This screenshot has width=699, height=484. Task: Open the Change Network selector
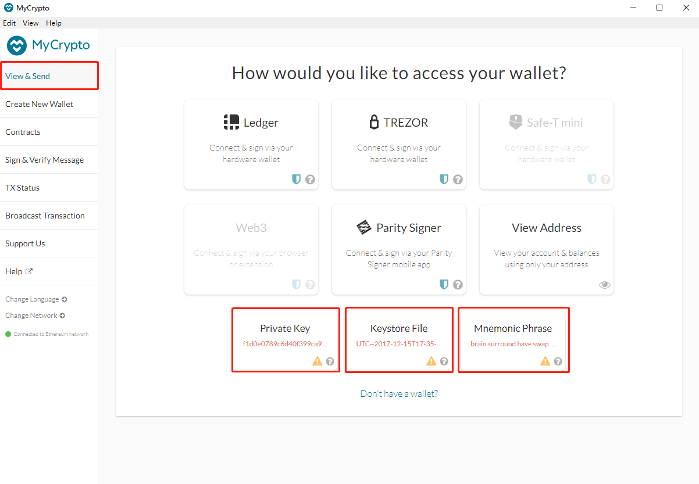(35, 316)
